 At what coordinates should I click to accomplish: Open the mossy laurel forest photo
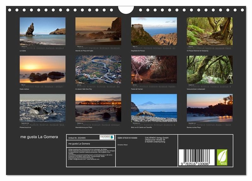point(209,69)
